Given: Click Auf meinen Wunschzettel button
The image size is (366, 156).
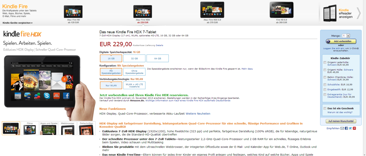Looking at the screenshot, I should pos(341,121).
